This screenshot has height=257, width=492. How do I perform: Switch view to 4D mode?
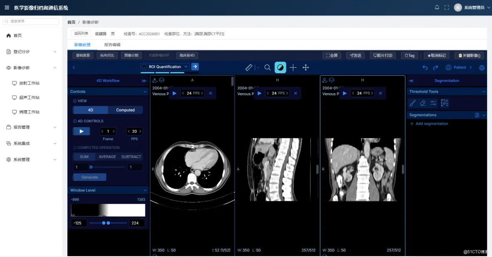[x=90, y=110]
